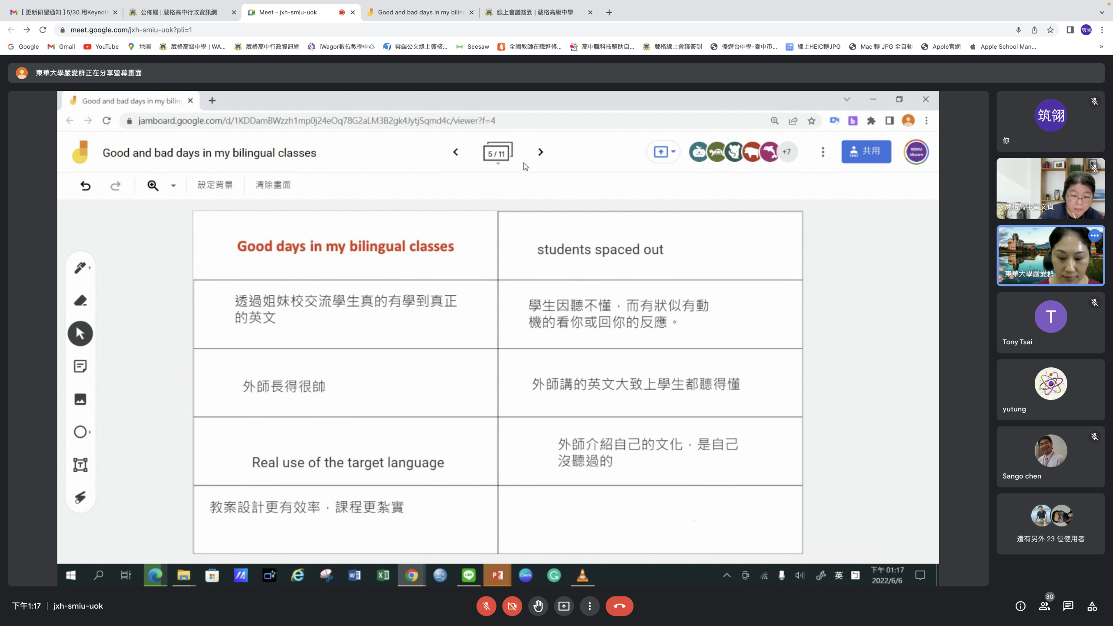Raise hand in the Meet call
1113x626 pixels.
[x=538, y=606]
